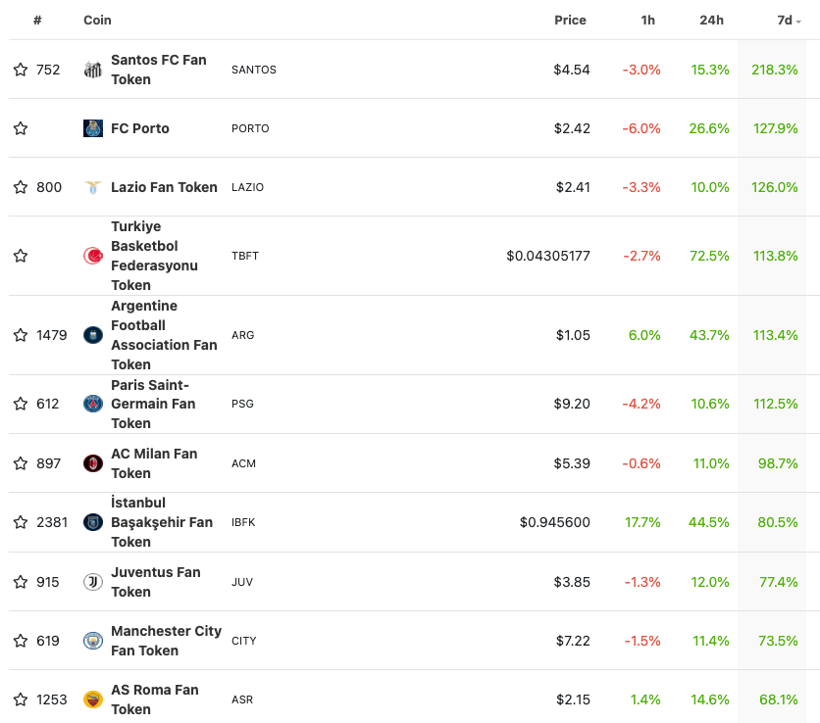The width and height of the screenshot is (820, 723).
Task: Click the ACM ticker symbol label
Action: [x=242, y=463]
